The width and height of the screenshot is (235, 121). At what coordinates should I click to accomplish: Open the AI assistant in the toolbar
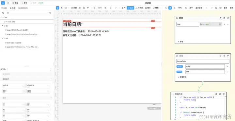click(x=123, y=8)
